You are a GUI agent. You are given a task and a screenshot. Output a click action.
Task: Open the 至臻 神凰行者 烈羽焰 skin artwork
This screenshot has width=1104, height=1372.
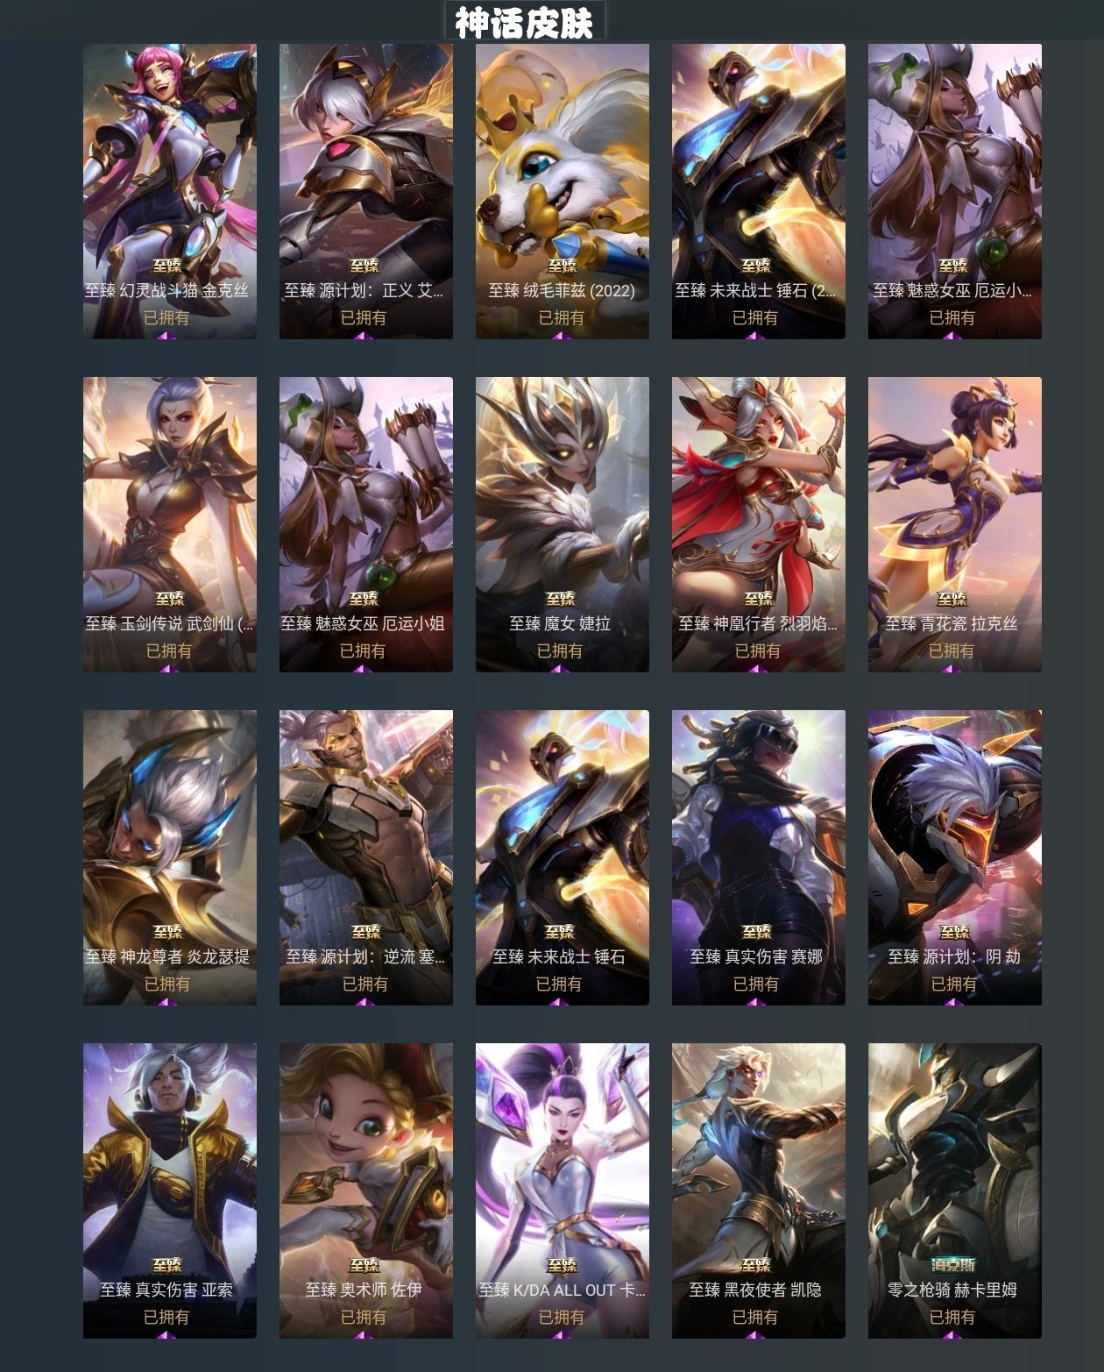coord(759,524)
